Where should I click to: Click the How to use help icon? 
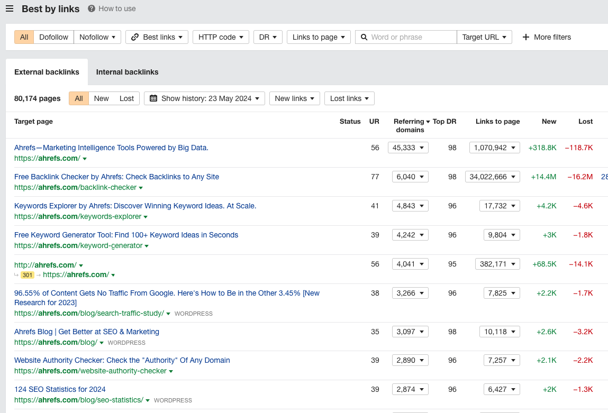point(92,8)
